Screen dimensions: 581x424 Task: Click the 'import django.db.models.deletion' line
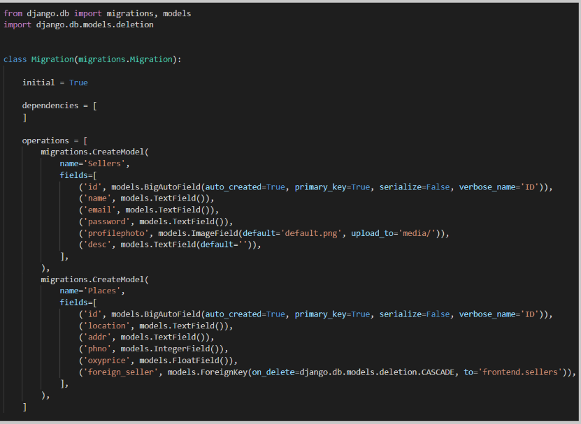78,25
